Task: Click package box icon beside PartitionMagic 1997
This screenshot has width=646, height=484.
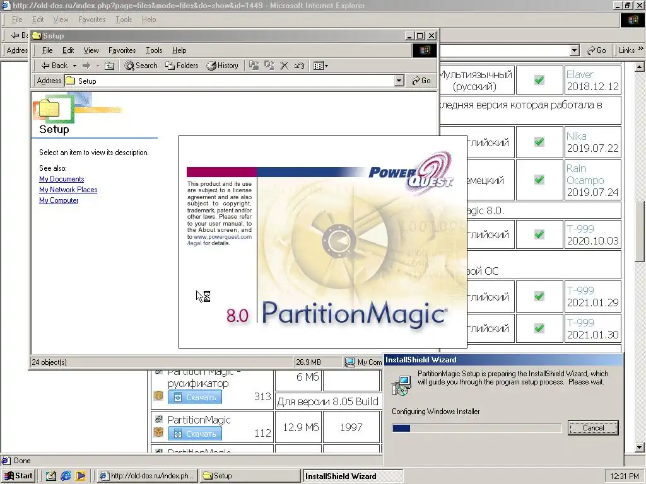Action: 158,432
